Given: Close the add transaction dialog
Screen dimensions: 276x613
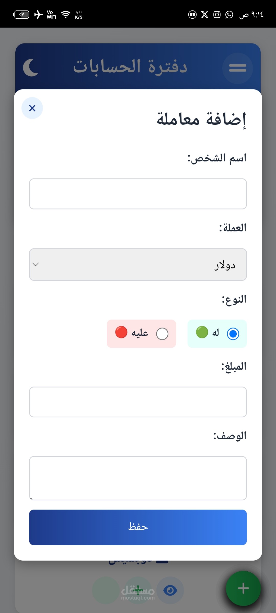Looking at the screenshot, I should [32, 108].
